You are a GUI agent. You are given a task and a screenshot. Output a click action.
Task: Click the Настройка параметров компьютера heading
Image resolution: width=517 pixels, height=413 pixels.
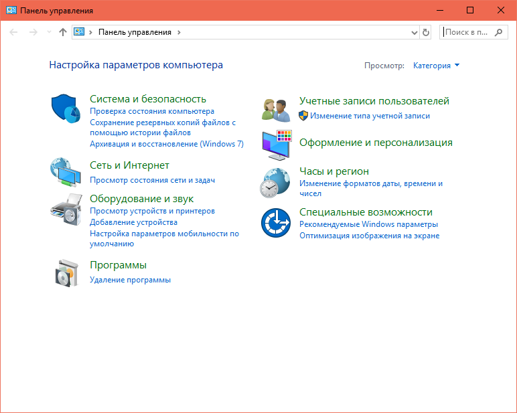136,65
